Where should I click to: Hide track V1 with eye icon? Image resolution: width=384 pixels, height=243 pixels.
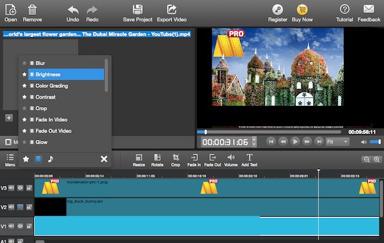[20, 226]
